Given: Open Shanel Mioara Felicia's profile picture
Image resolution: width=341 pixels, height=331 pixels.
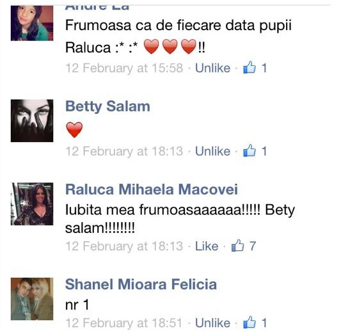Looking at the screenshot, I should click(32, 299).
